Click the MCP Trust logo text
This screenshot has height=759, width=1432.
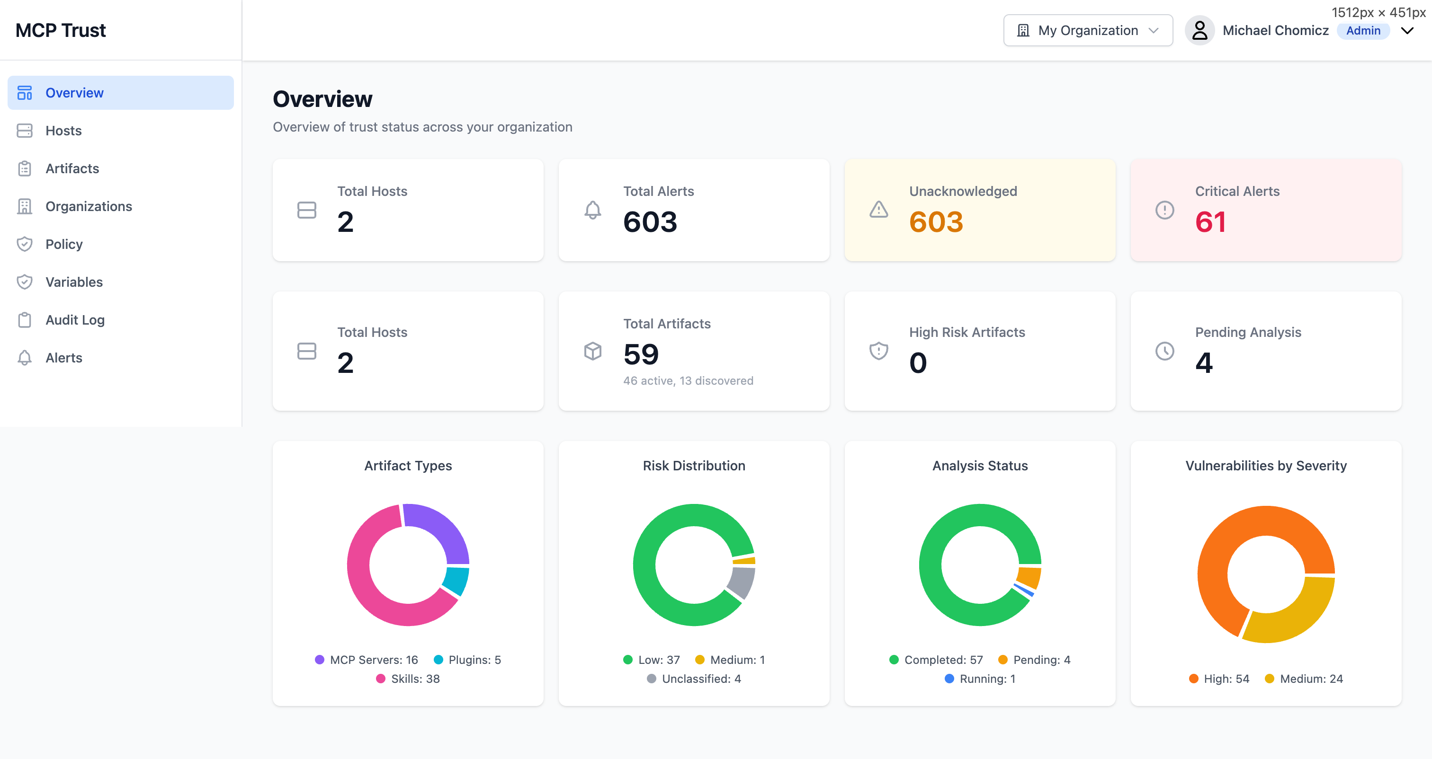[61, 30]
